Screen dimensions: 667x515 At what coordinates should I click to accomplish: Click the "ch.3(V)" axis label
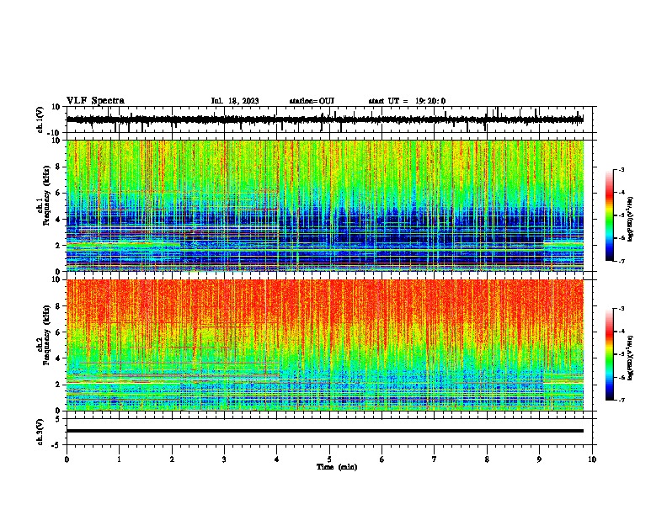40,432
